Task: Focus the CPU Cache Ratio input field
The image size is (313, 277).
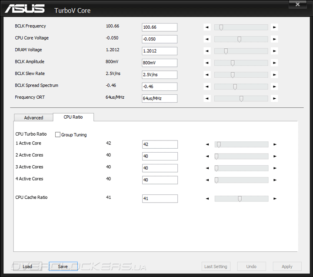Action: [x=160, y=199]
